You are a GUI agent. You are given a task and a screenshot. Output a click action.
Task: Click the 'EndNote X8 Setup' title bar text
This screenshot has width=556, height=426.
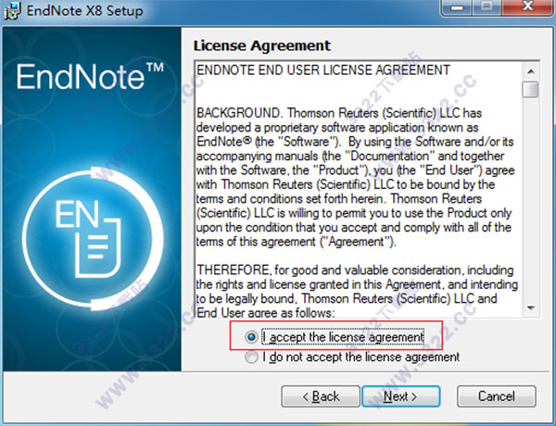tap(84, 10)
